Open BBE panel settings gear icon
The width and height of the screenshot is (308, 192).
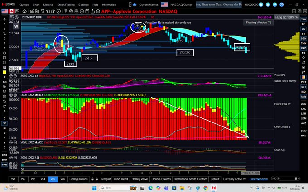pos(17,17)
